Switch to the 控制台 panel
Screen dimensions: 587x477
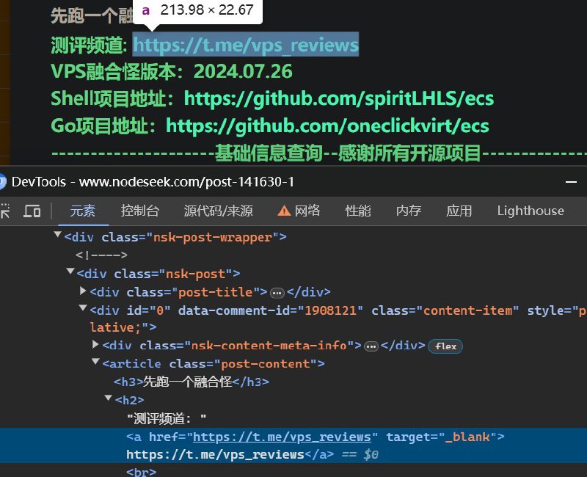(140, 211)
